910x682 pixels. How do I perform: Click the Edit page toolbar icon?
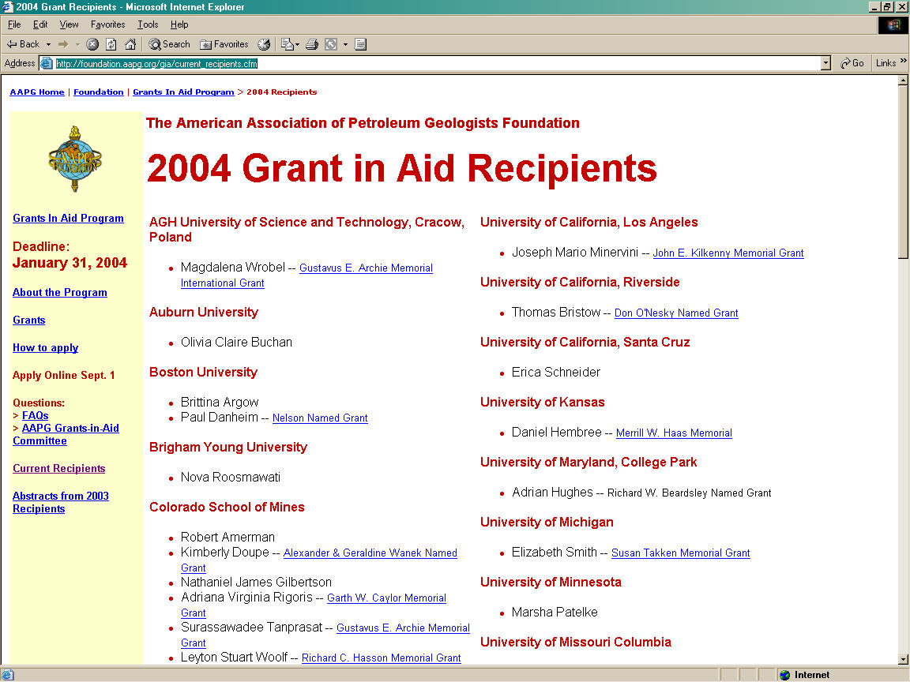tap(331, 44)
